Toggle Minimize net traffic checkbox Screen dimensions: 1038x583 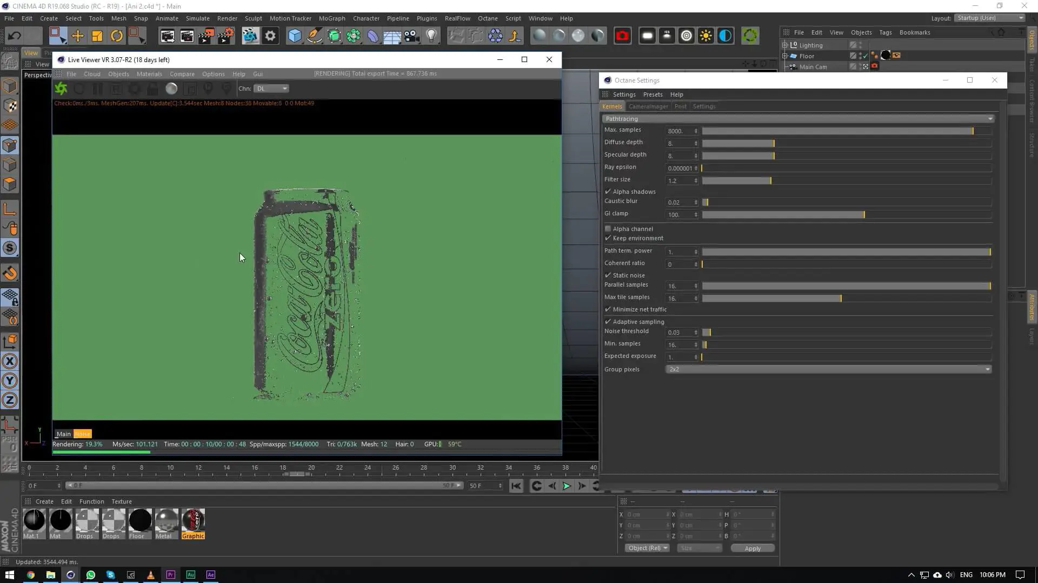click(608, 309)
